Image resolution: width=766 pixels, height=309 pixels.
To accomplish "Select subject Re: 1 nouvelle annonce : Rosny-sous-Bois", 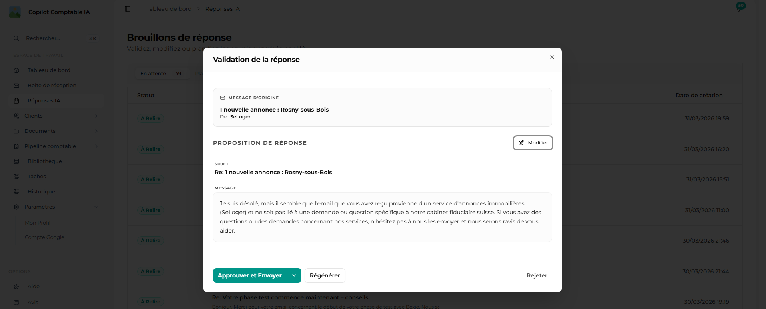I will tap(273, 172).
